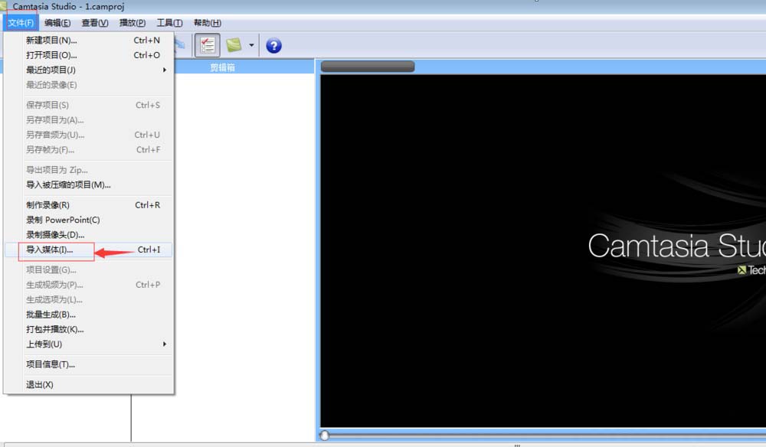This screenshot has height=447, width=766.
Task: Expand the 最近的项目 submenu
Action: click(46, 70)
